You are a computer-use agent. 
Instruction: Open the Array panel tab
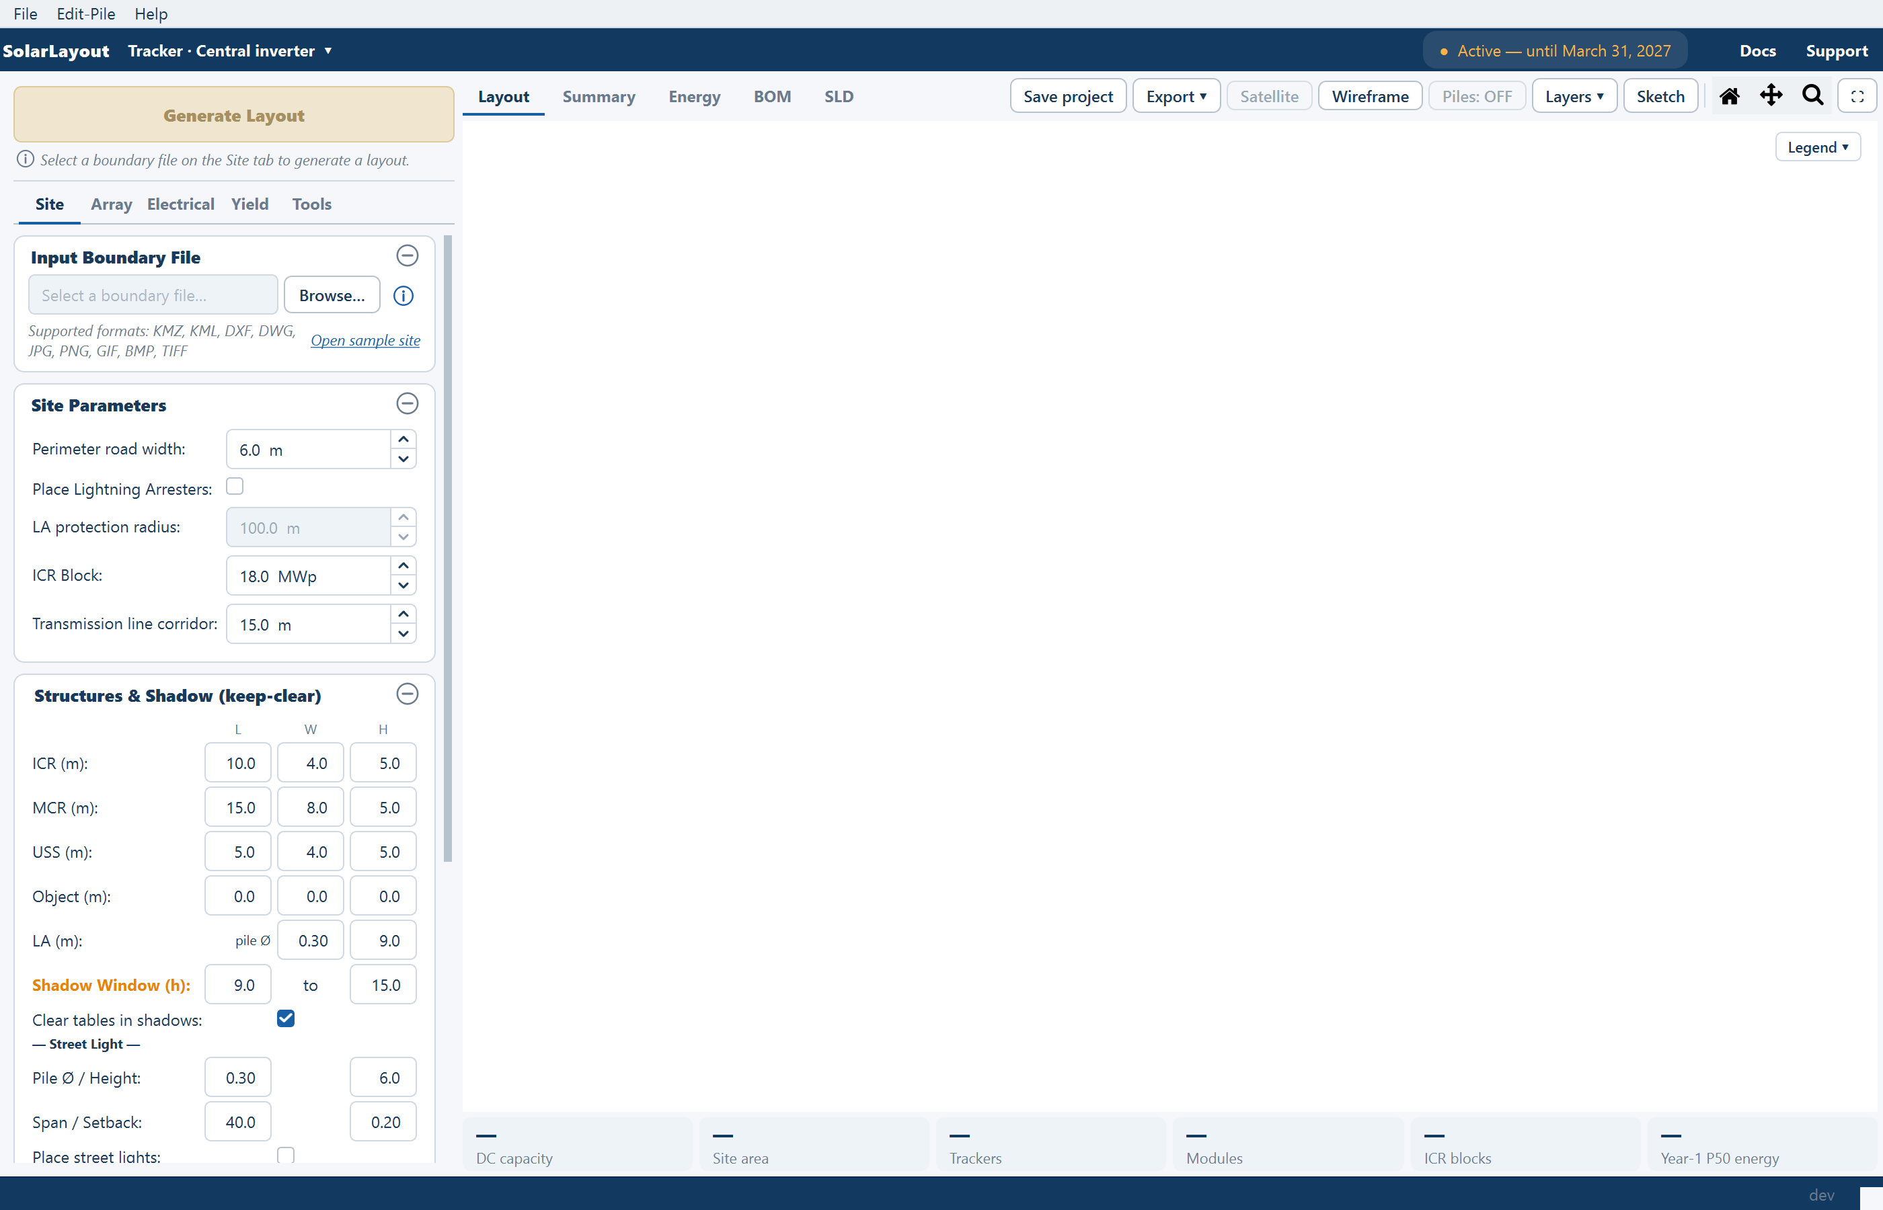111,204
